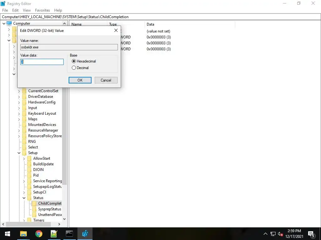This screenshot has height=240, width=321.
Task: Open the Notepad++ taskbar icon
Action: pyautogui.click(x=54, y=234)
